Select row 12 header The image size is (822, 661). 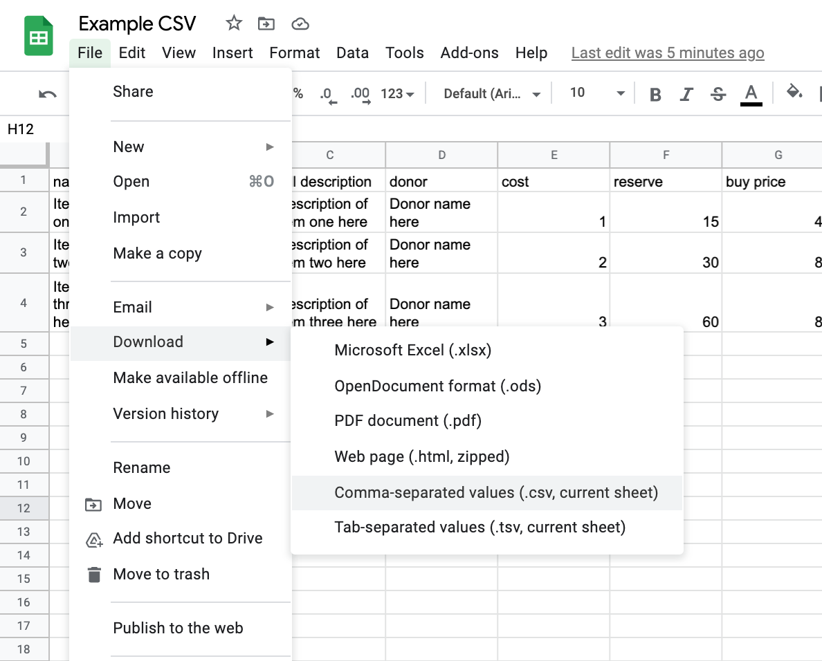(x=24, y=508)
